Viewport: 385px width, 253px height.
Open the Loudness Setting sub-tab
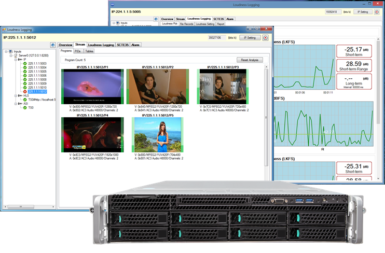point(205,24)
